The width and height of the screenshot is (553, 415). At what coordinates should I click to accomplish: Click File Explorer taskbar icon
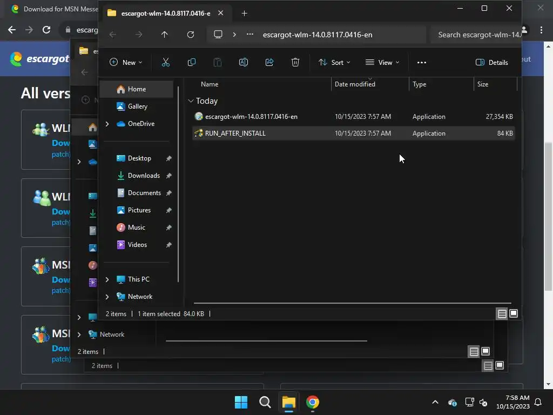pos(288,402)
